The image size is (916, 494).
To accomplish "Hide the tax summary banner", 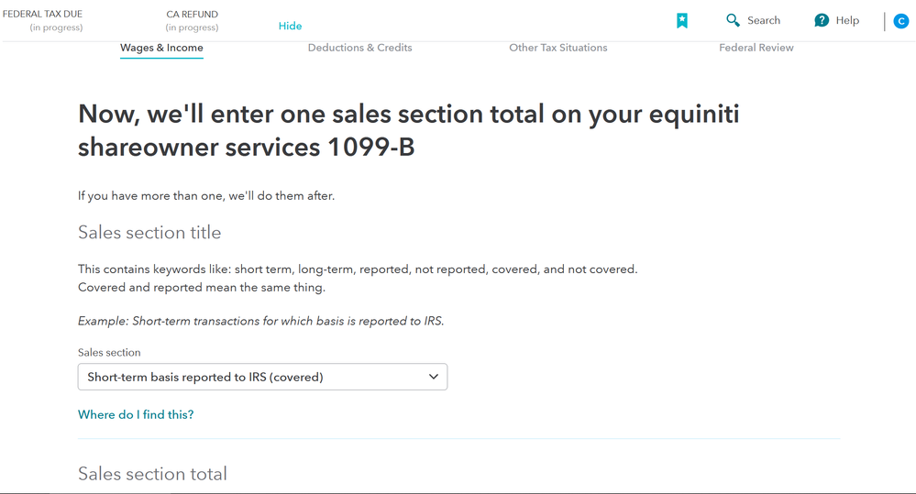I will [290, 26].
